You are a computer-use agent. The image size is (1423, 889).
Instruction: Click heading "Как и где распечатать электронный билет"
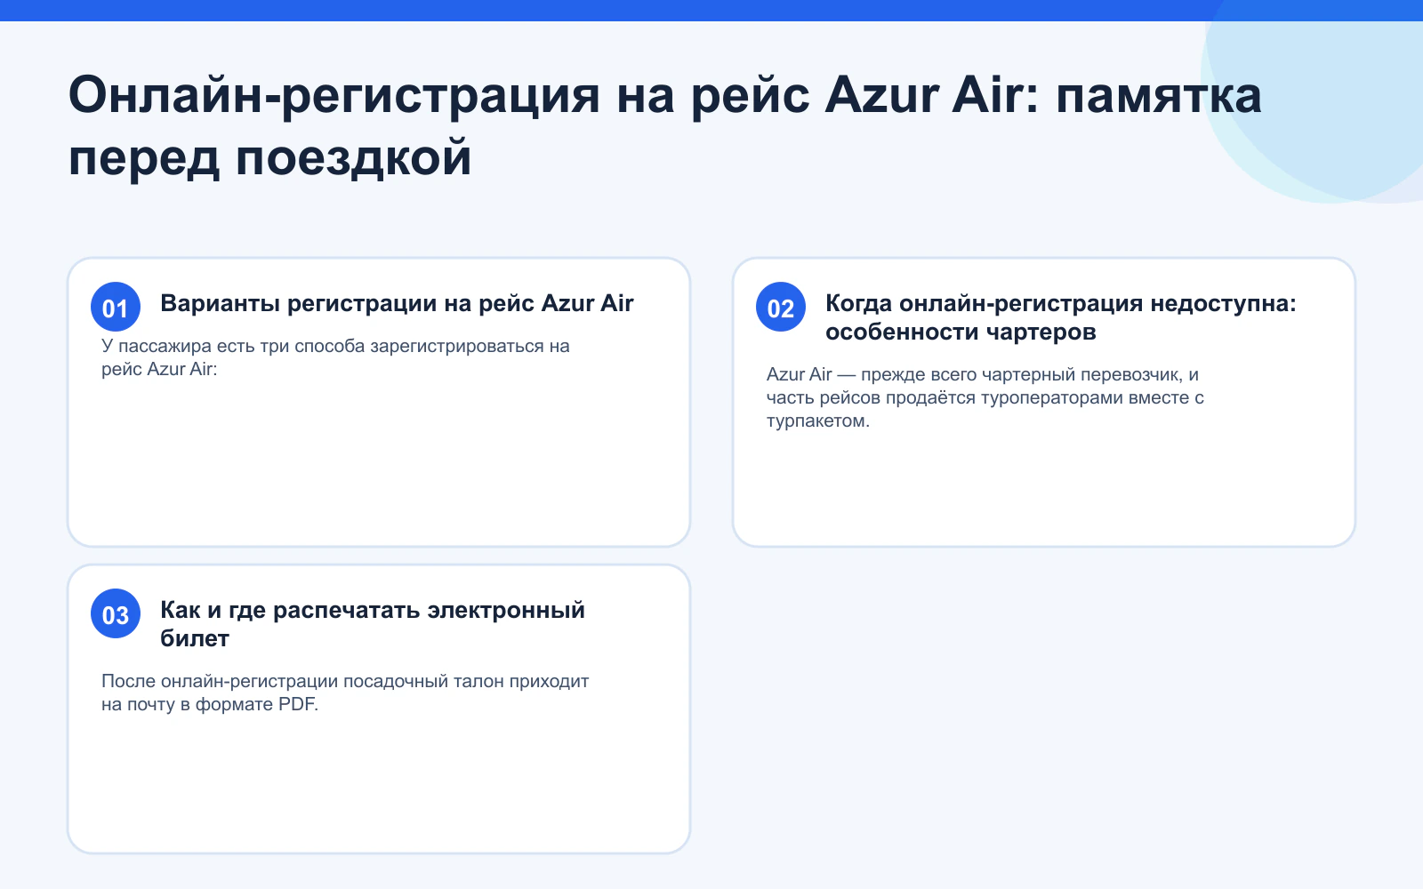pos(373,624)
